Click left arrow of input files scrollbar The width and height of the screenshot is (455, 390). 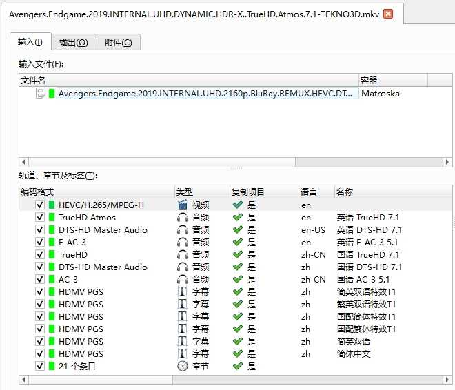click(24, 162)
